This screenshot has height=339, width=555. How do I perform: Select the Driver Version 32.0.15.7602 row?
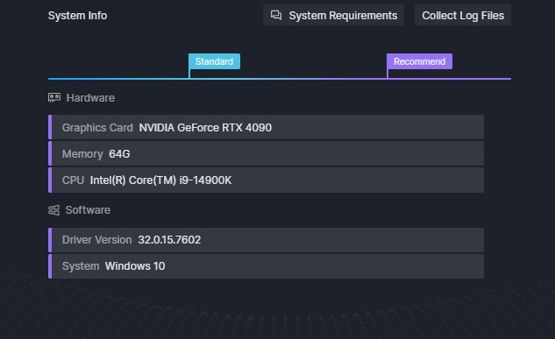(267, 240)
